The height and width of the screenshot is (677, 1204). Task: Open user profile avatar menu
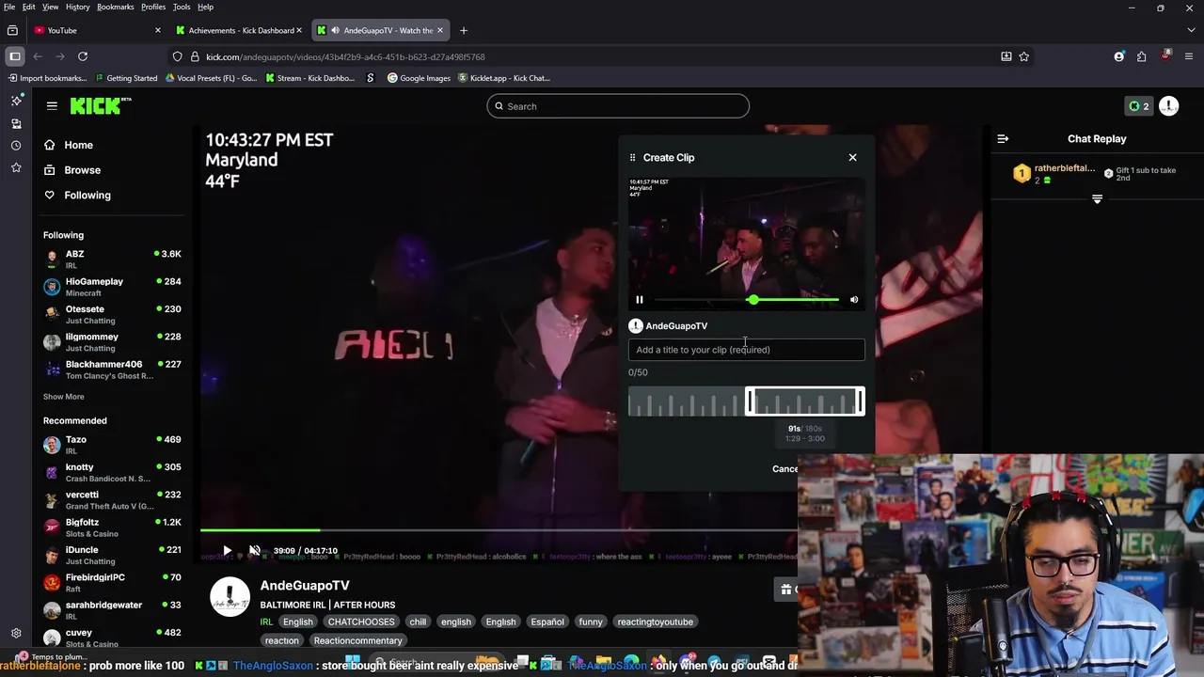point(1168,106)
